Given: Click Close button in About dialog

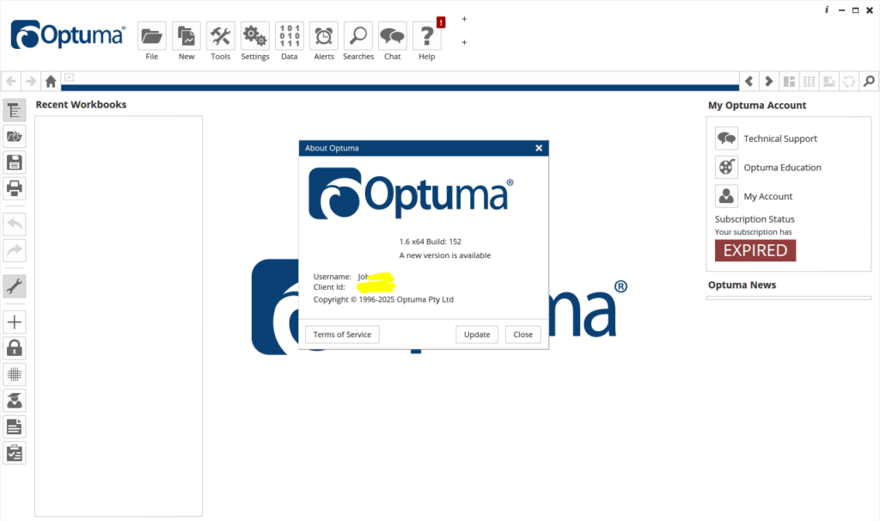Looking at the screenshot, I should click(523, 334).
